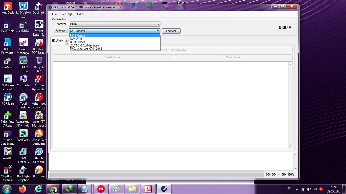Click the Clear Codes button

[x=233, y=57]
